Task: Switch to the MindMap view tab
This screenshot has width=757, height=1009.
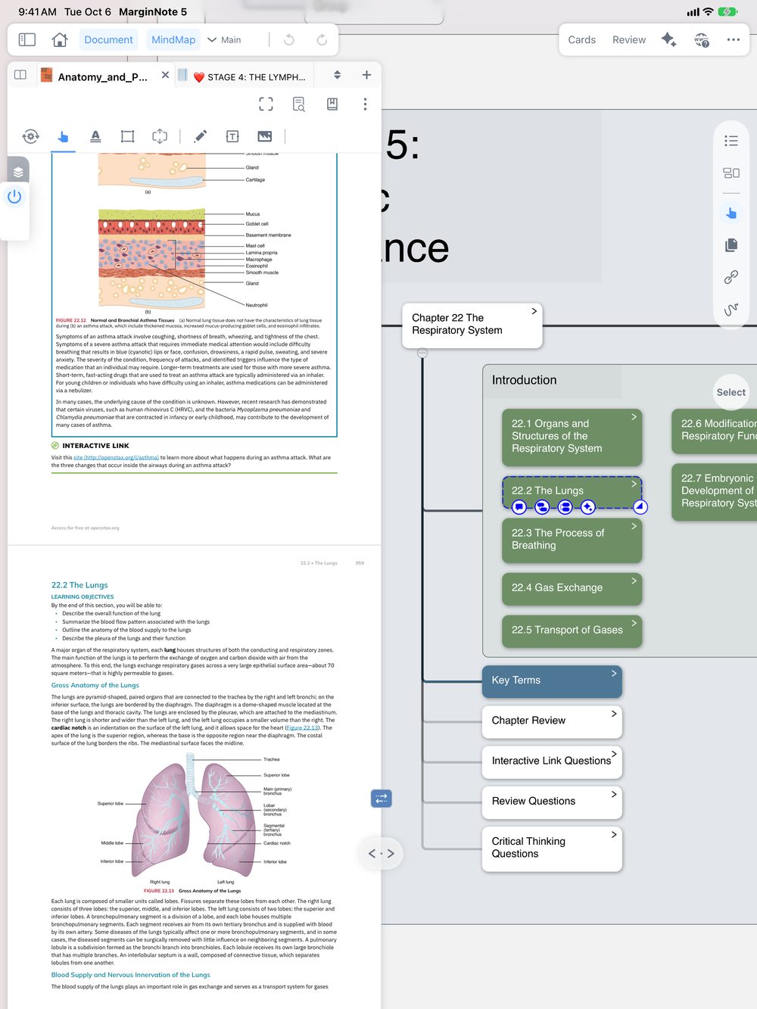Action: click(x=173, y=39)
